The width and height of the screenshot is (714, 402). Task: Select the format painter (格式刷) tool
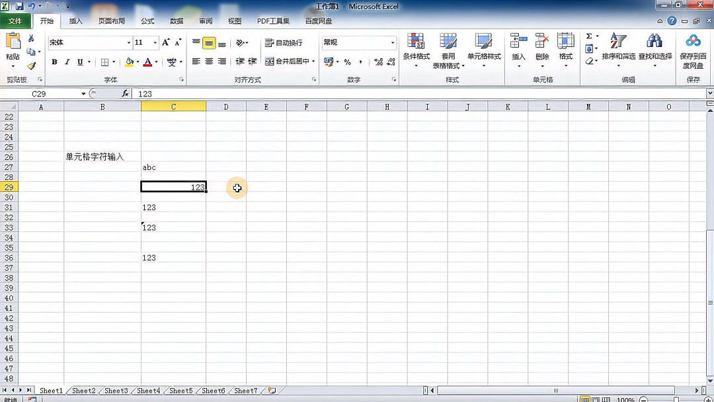click(31, 65)
